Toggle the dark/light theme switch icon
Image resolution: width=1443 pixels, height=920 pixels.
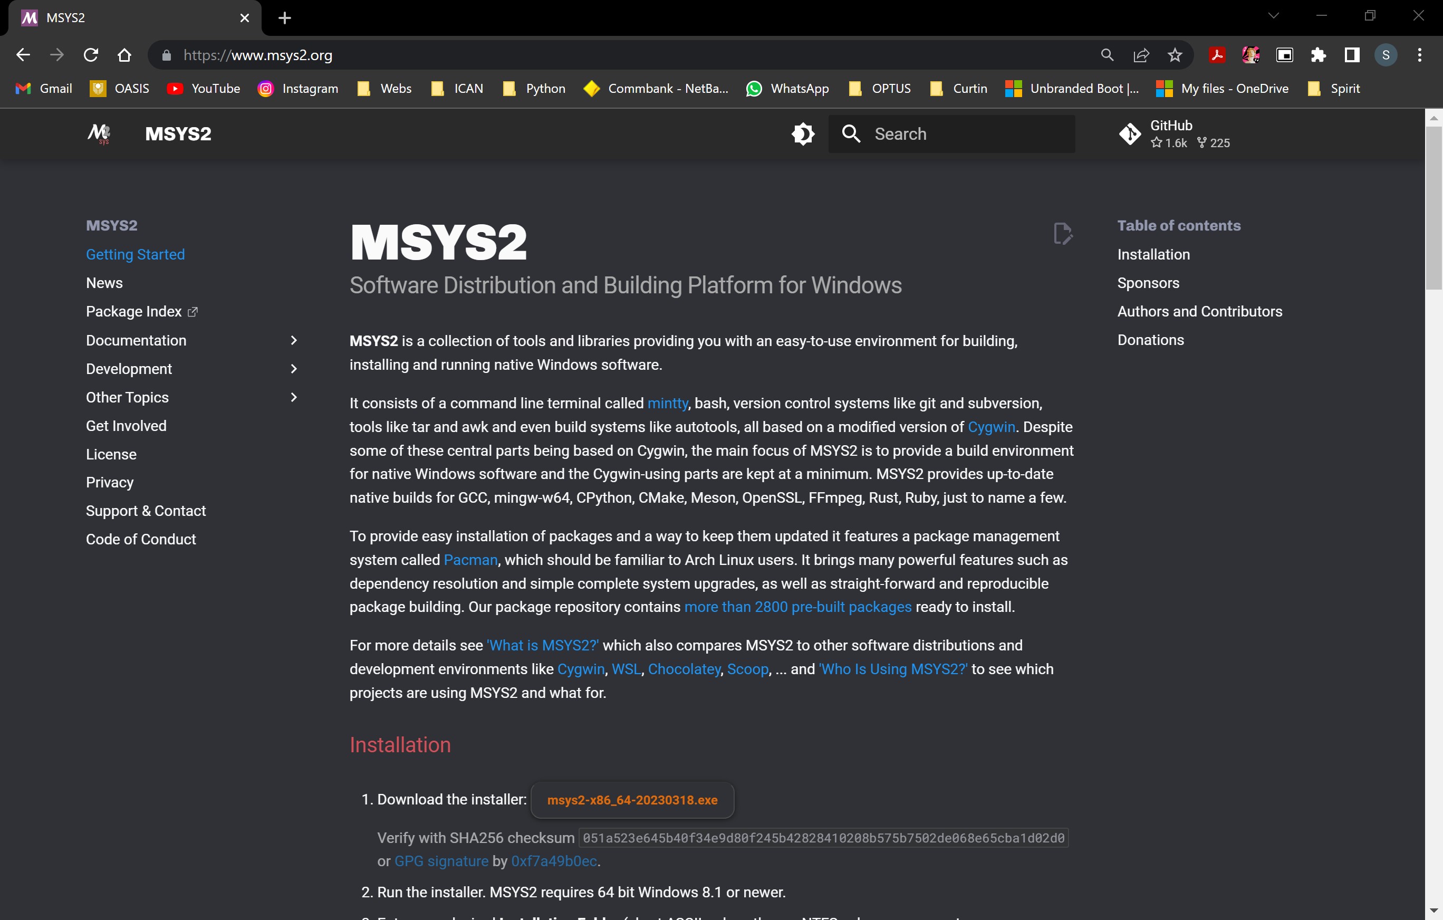[803, 133]
